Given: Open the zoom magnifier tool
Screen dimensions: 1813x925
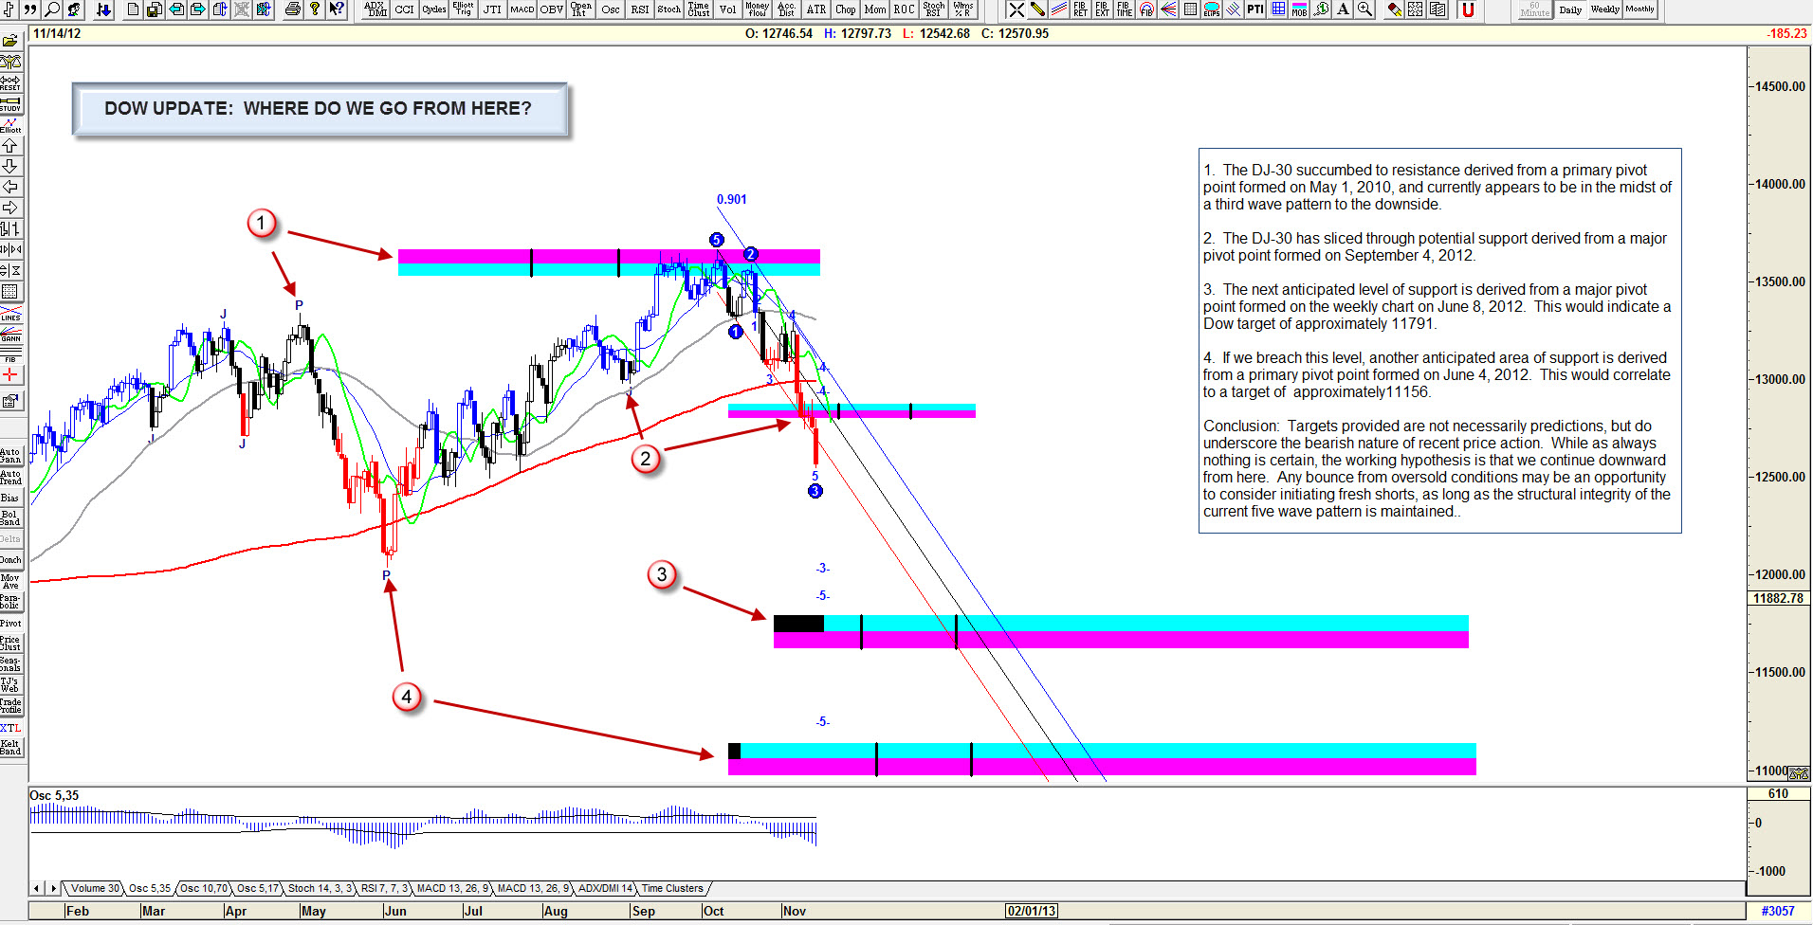Looking at the screenshot, I should pyautogui.click(x=53, y=9).
